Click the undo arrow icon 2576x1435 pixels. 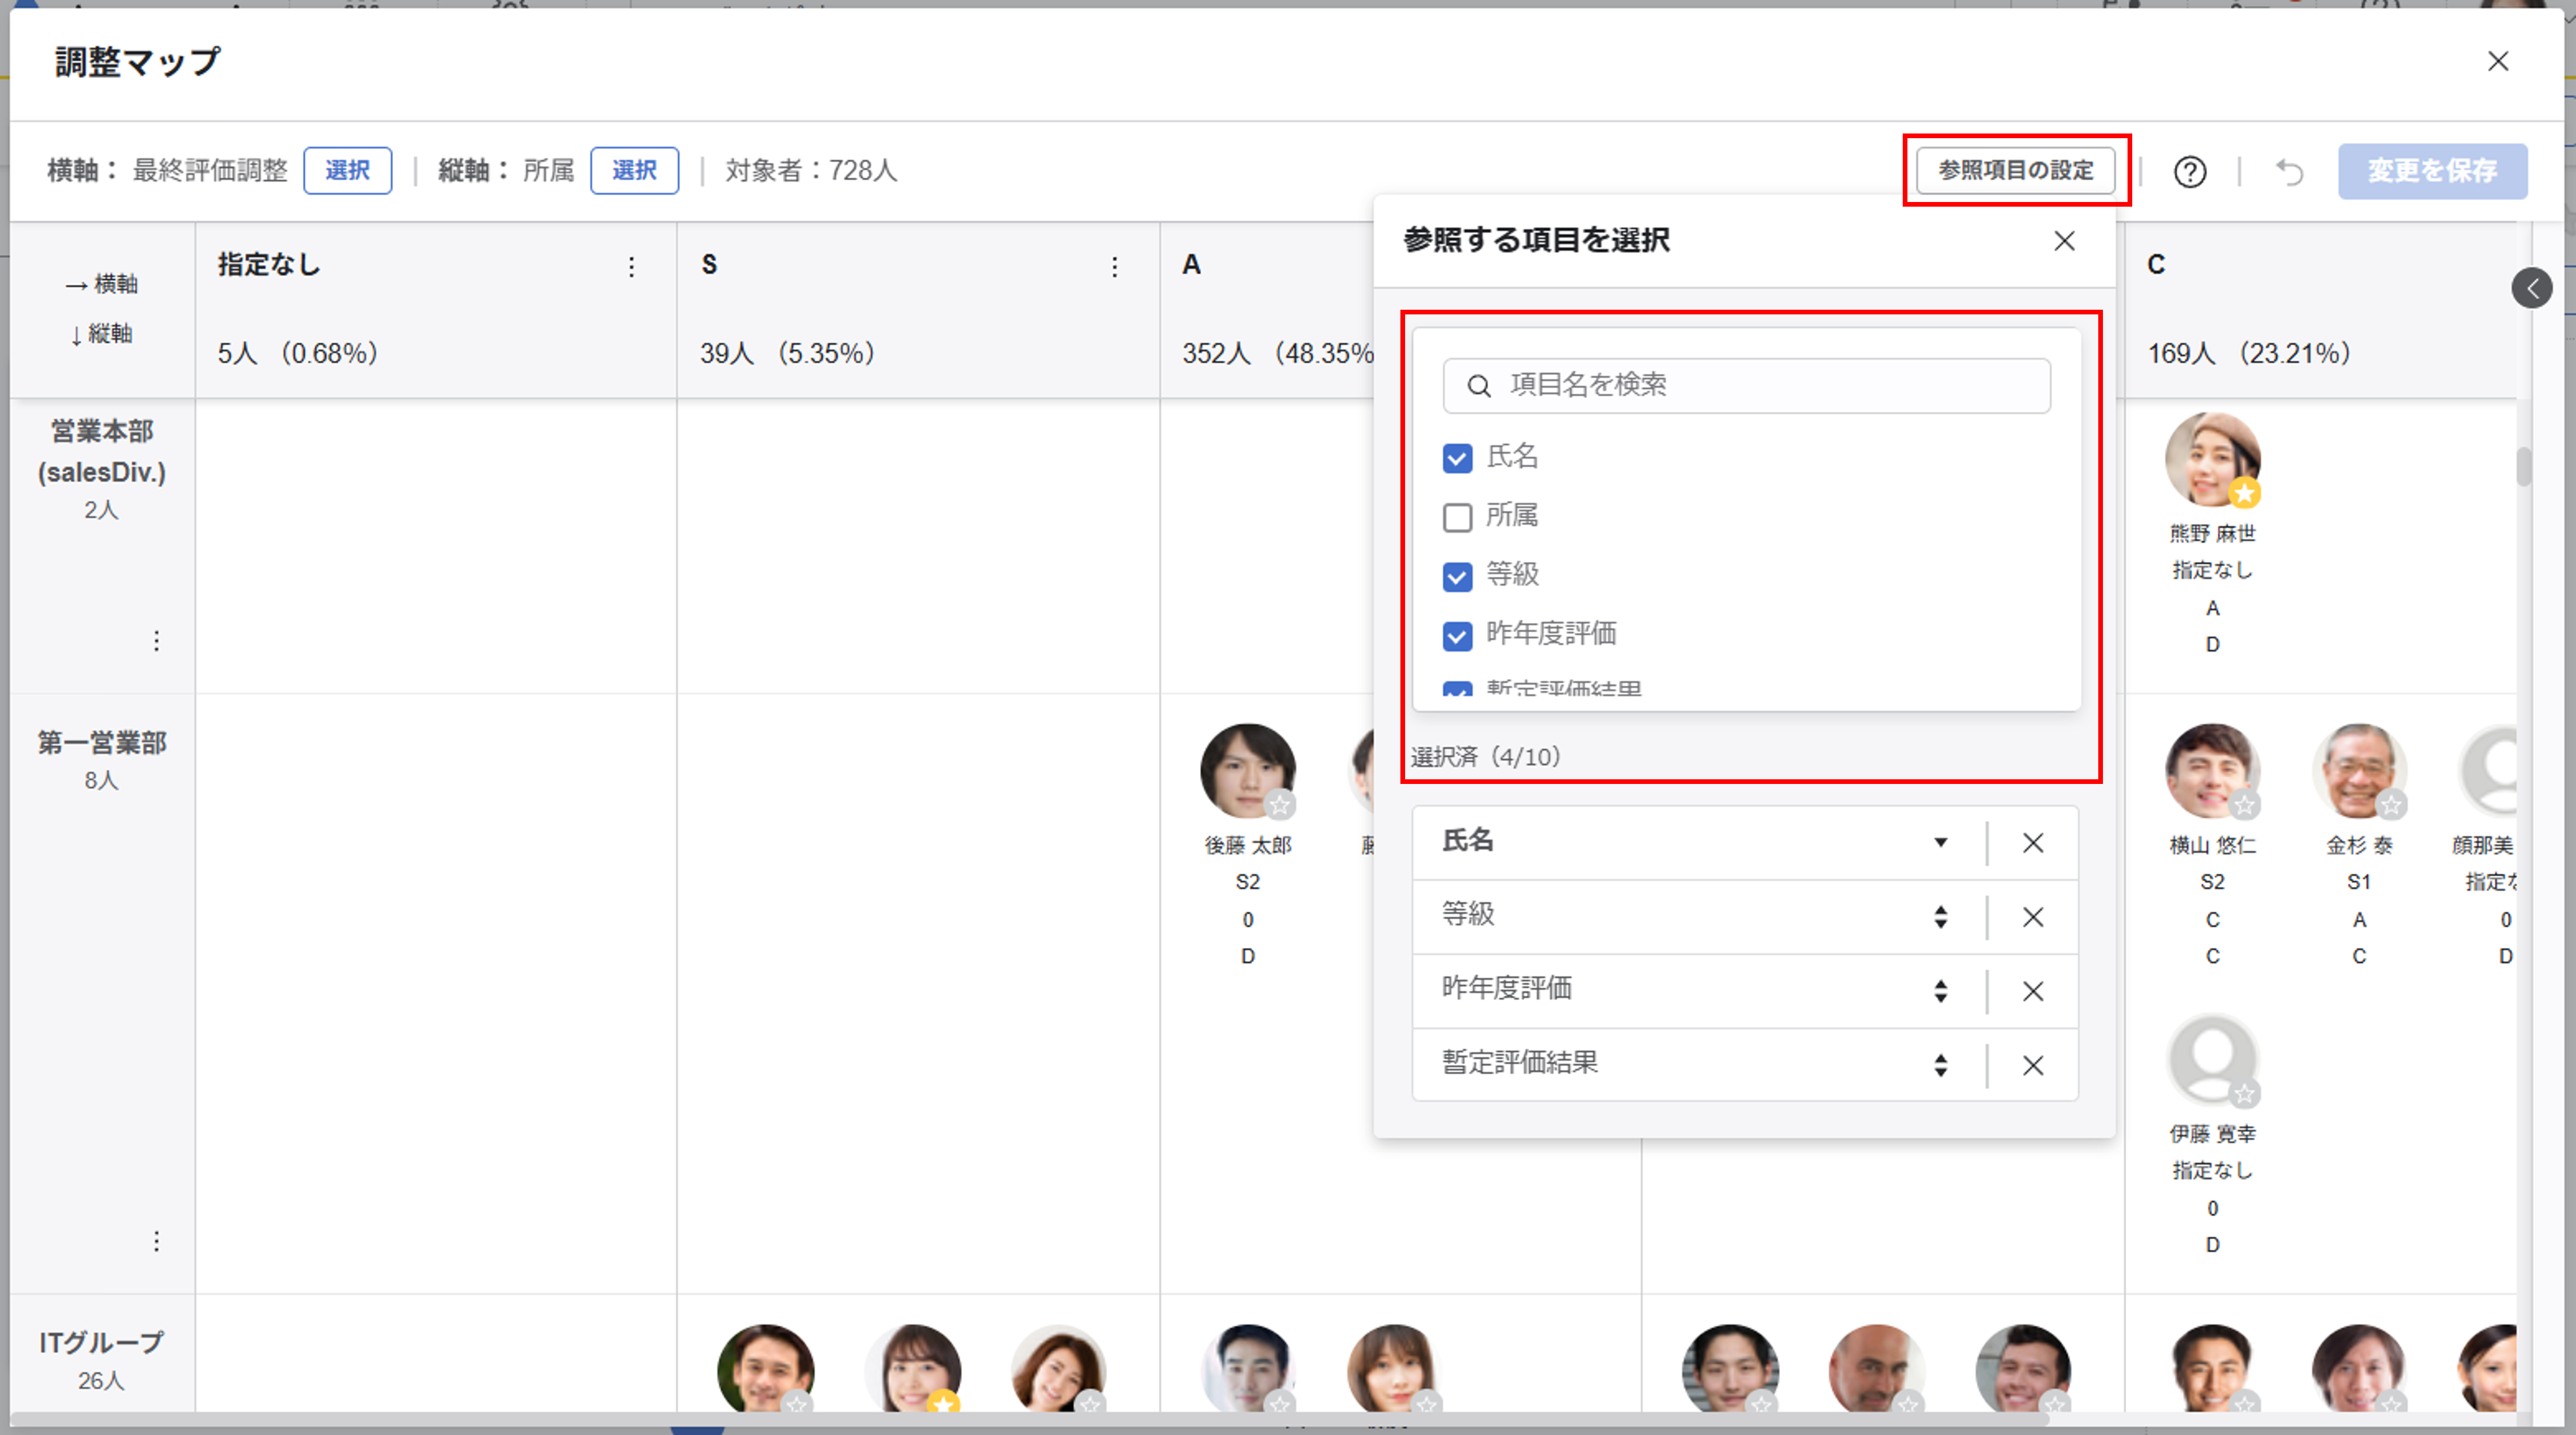pyautogui.click(x=2289, y=172)
